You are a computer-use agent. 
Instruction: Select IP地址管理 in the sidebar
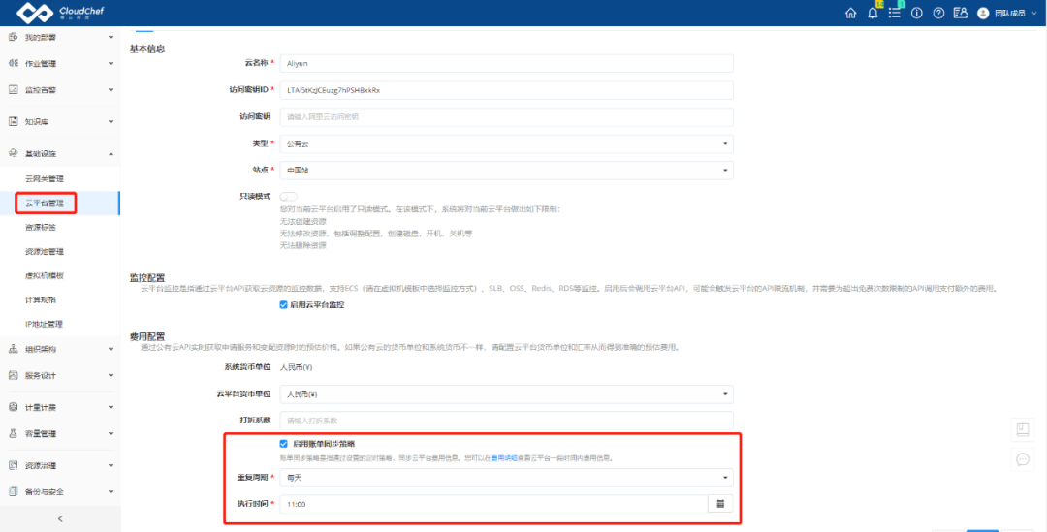click(44, 324)
